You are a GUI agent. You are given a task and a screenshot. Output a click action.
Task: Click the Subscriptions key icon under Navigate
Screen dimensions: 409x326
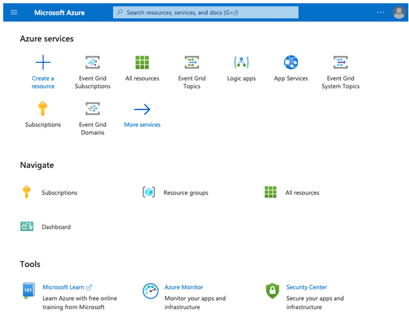pos(27,192)
